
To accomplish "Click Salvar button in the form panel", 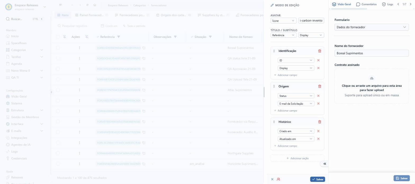I will pos(402,178).
